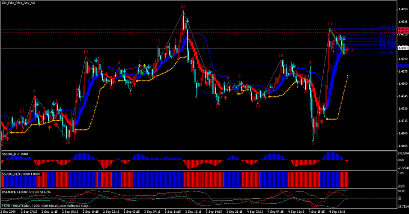The height and width of the screenshot is (214, 409).
Task: Click the orange dot marker below low 2
Action: coord(327,119)
